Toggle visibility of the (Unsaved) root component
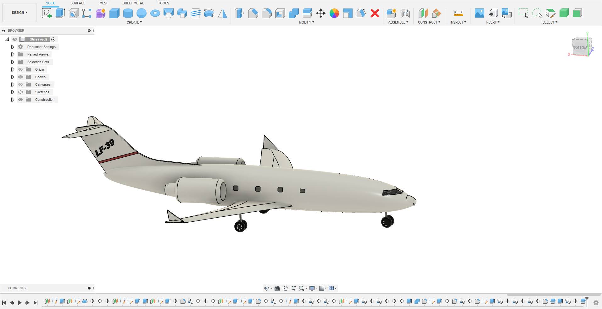 [x=15, y=39]
